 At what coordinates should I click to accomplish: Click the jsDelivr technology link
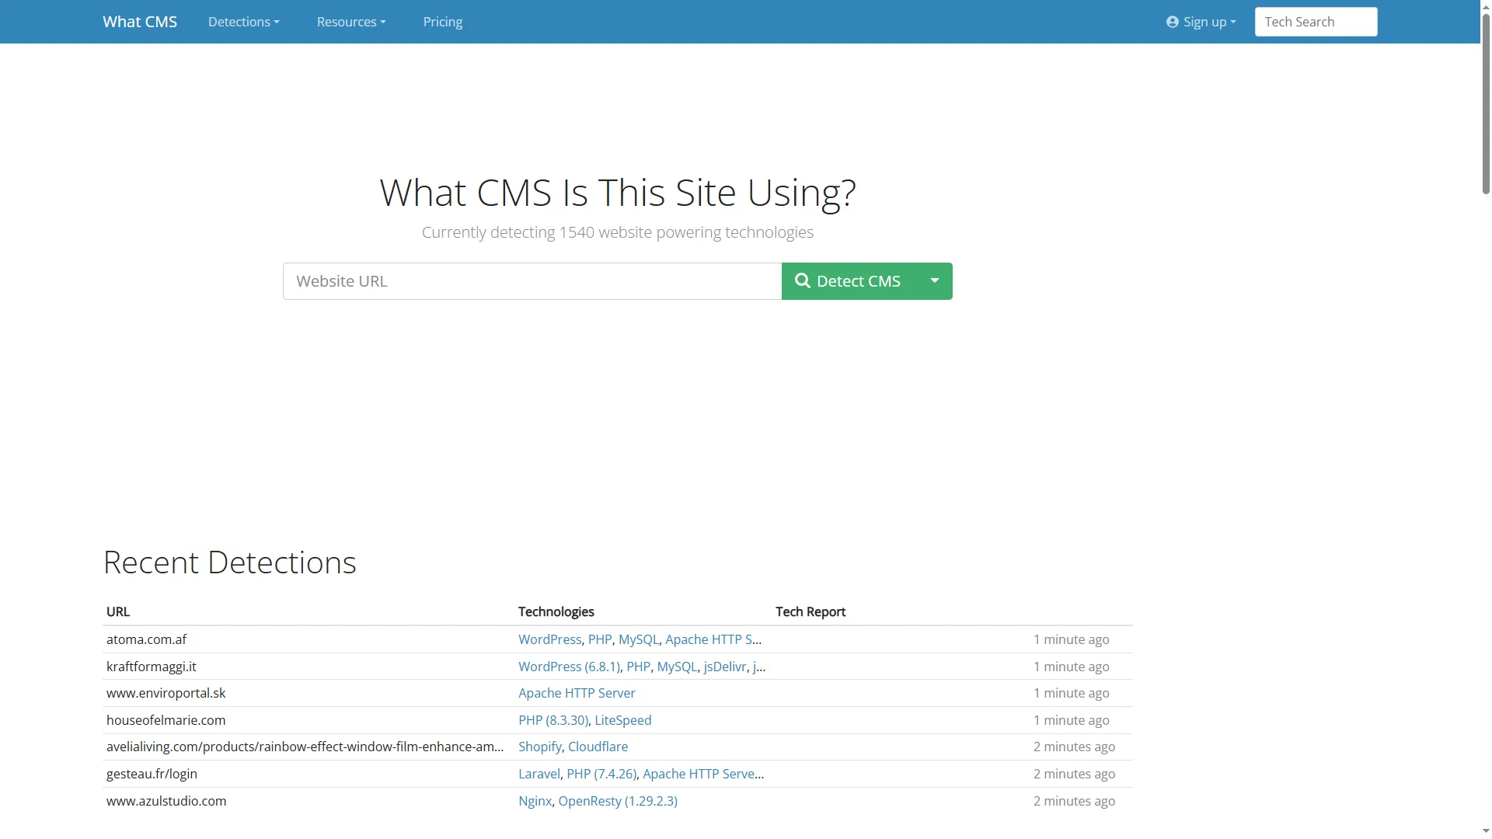725,667
